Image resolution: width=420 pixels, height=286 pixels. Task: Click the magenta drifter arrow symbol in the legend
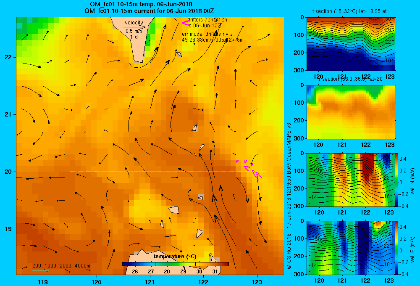coord(186,23)
